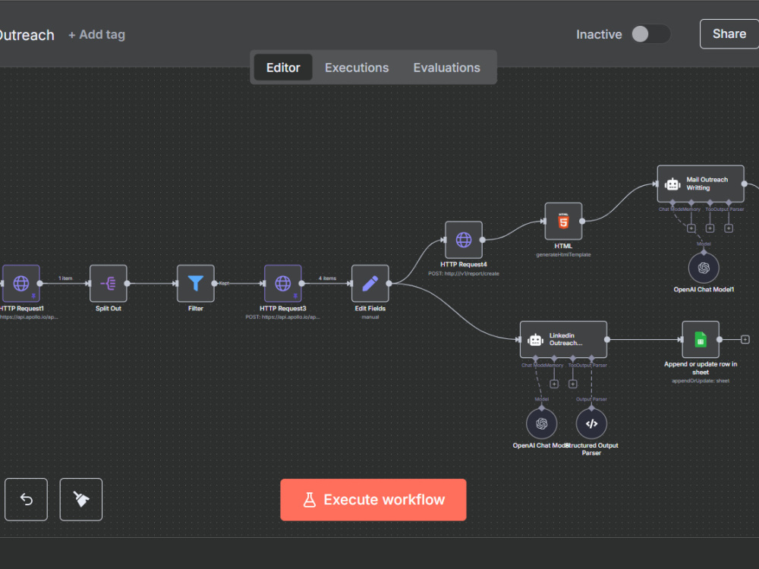
Task: Select the HTTP Request3 globe node
Action: (x=283, y=284)
